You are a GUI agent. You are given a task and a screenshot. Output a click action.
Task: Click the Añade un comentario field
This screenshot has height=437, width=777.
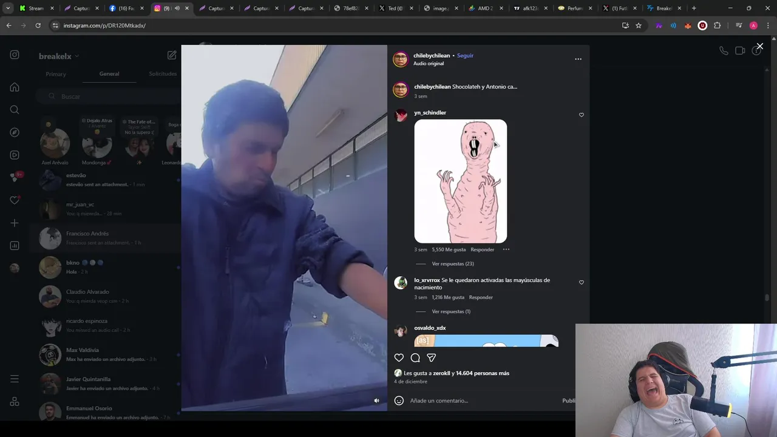click(x=483, y=401)
